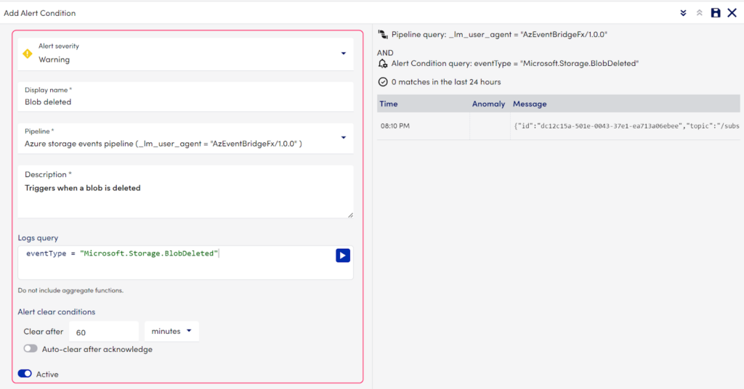This screenshot has width=744, height=389.
Task: Click the 'Pipeline query' text line
Action: tap(499, 35)
